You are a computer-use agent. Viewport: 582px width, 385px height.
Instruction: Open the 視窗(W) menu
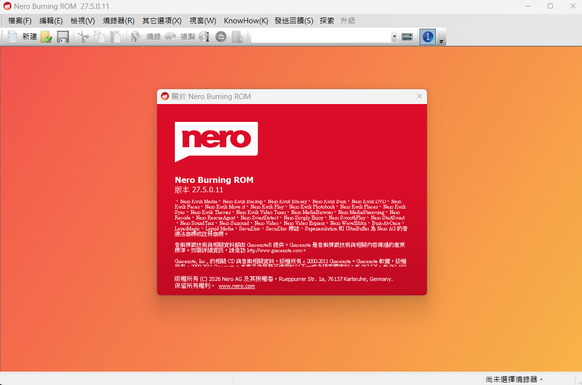(x=203, y=21)
